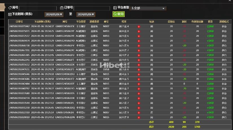Image resolution: width=233 pixels, height=130 pixels.
Task: Play video for order 240506191068738
Action: click(x=139, y=46)
